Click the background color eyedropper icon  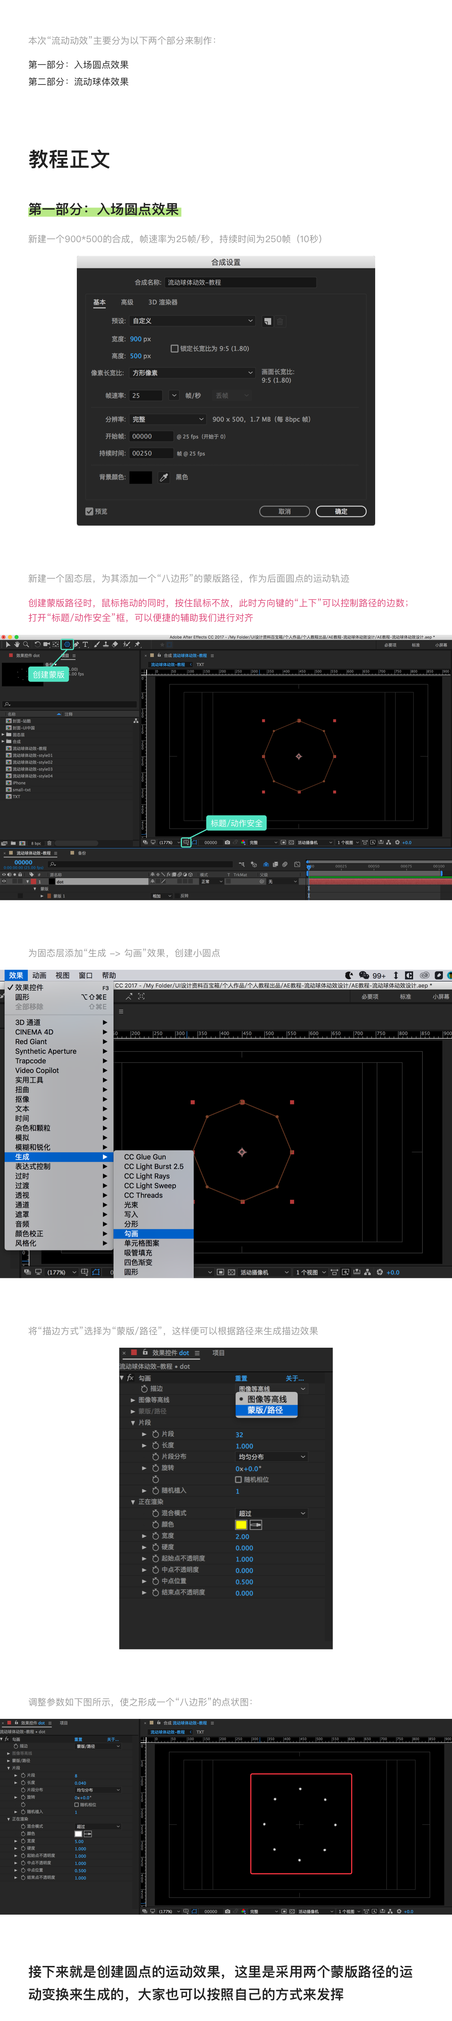[x=164, y=477]
